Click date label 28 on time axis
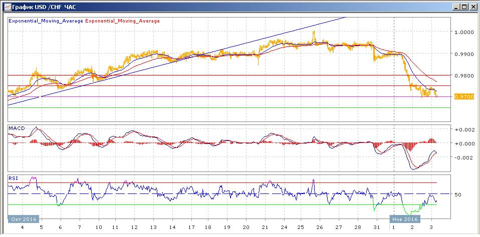480x237 pixels. coord(357,227)
